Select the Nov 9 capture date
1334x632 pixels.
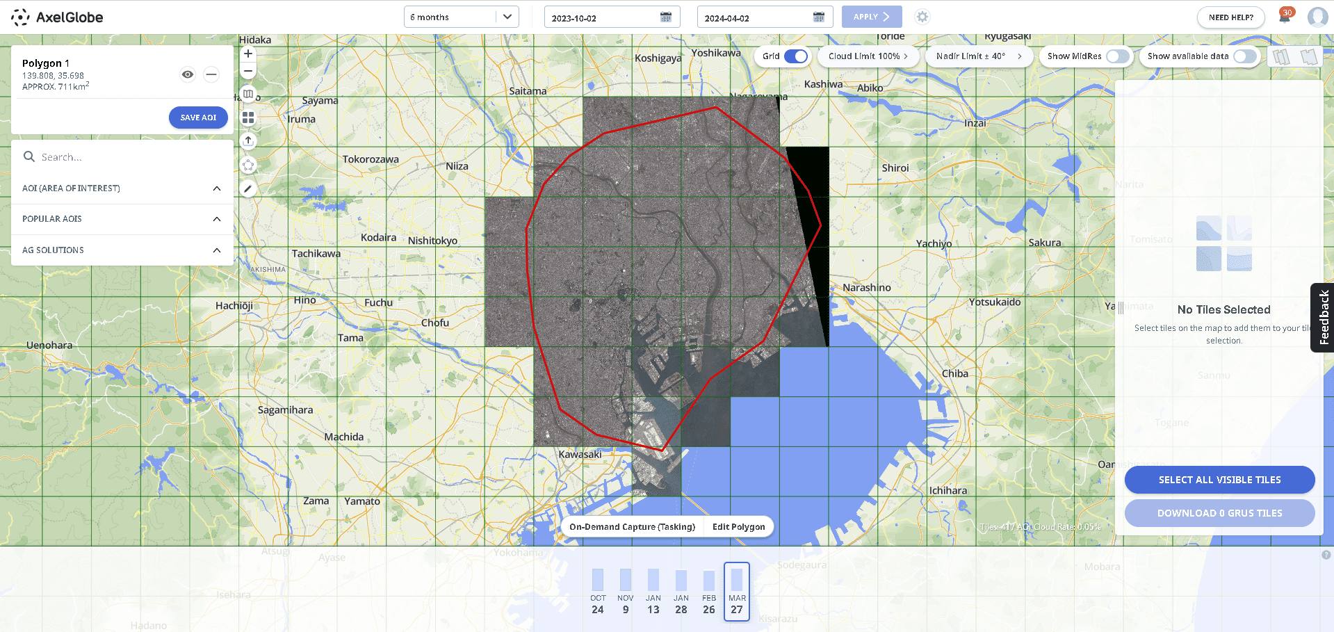pyautogui.click(x=626, y=592)
